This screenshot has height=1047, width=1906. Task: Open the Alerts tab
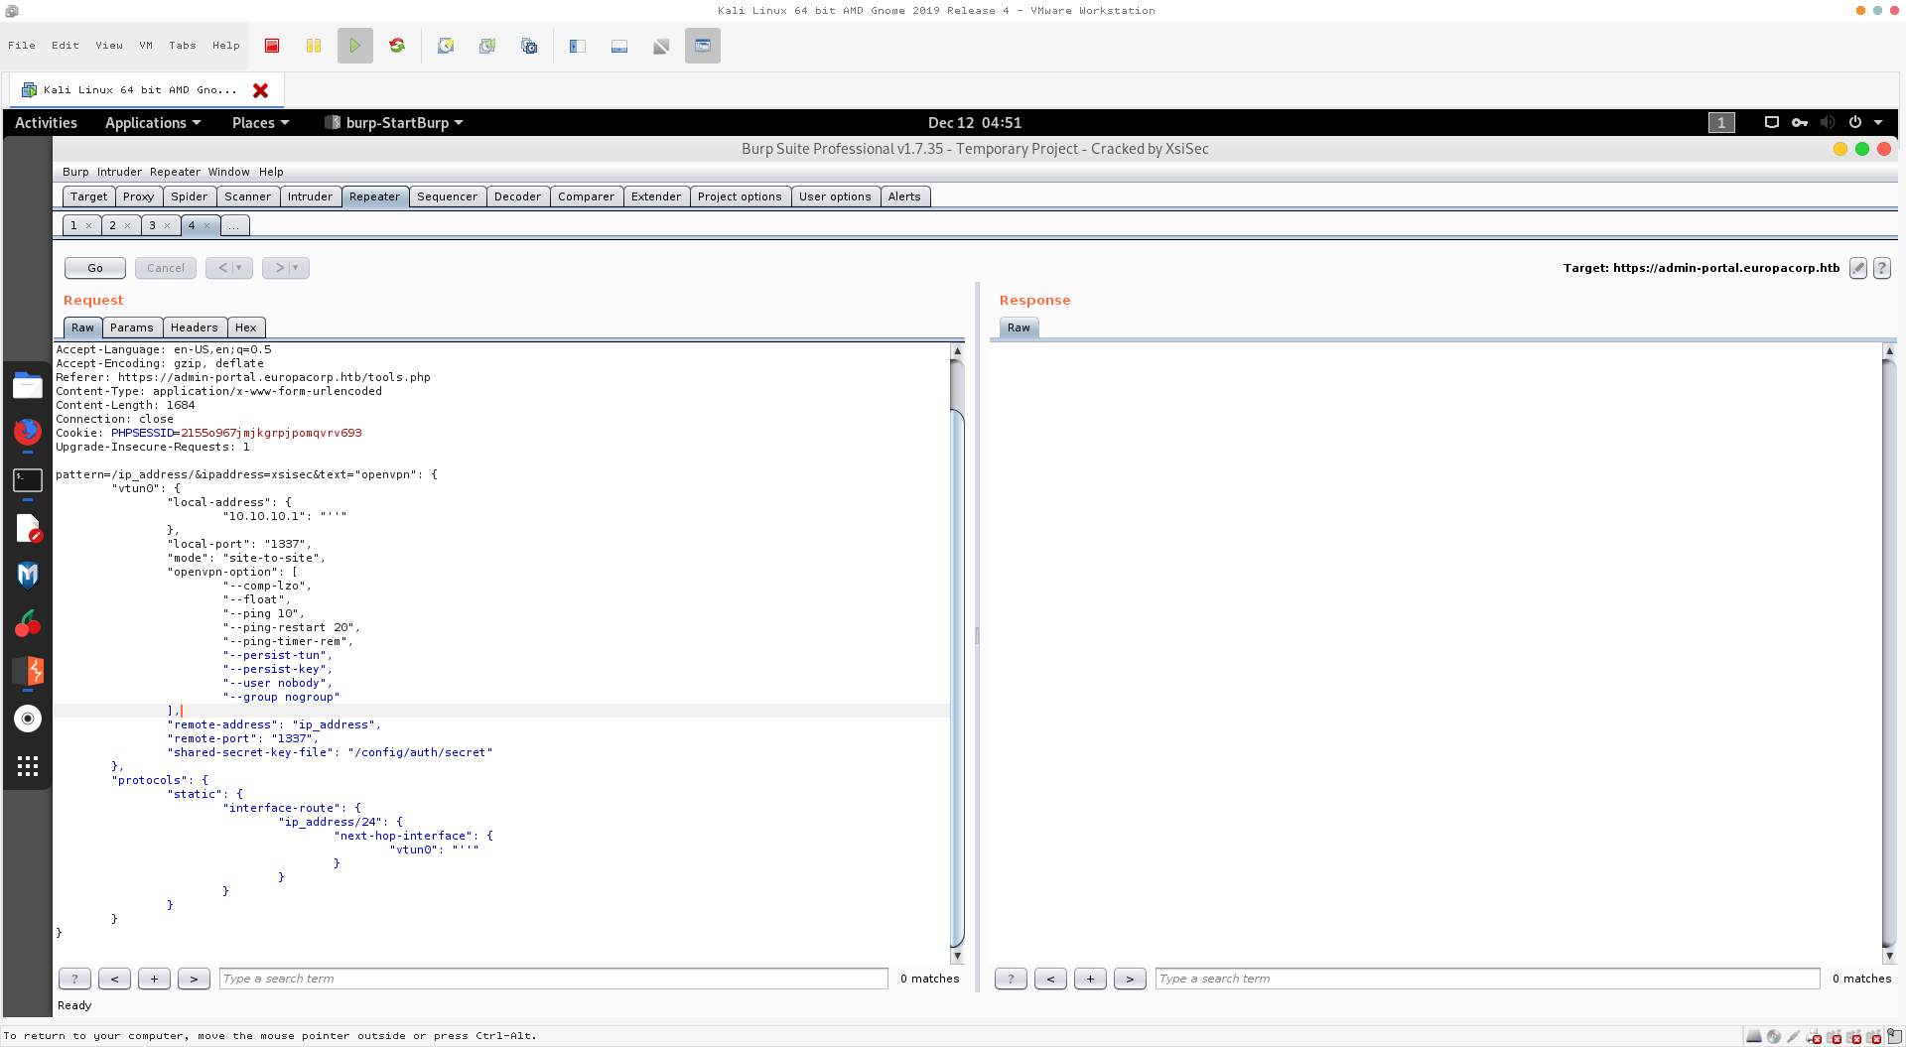point(904,196)
